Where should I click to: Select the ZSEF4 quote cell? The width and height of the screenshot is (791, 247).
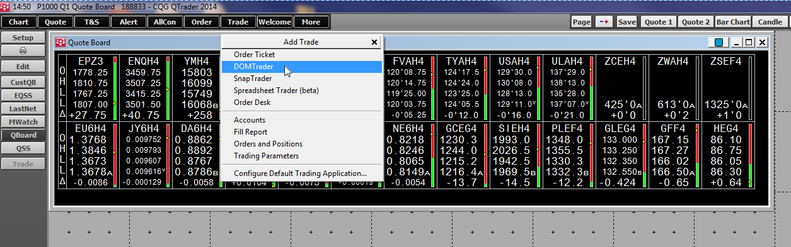coord(728,88)
